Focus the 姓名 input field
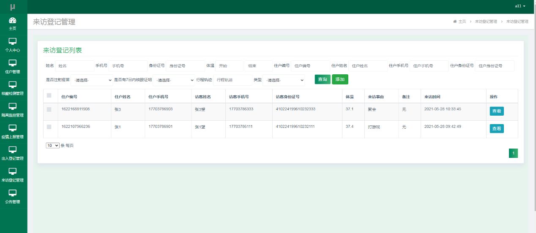 pyautogui.click(x=74, y=66)
